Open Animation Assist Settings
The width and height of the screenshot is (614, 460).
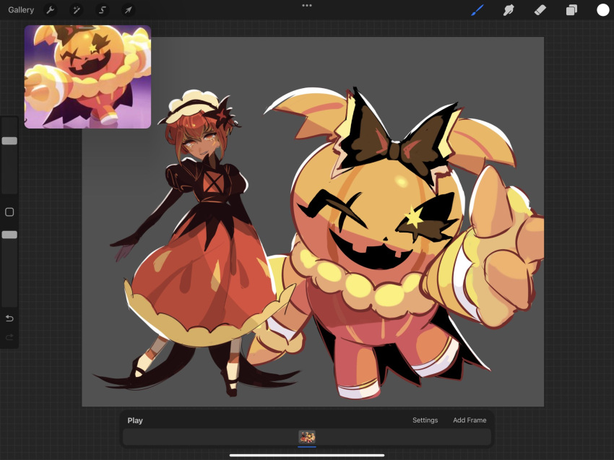[x=425, y=420]
